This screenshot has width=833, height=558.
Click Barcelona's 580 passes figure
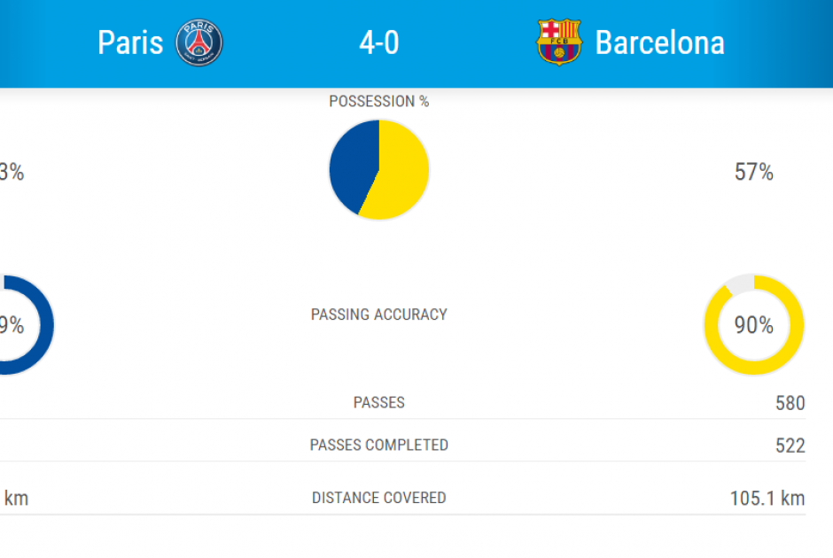coord(790,403)
